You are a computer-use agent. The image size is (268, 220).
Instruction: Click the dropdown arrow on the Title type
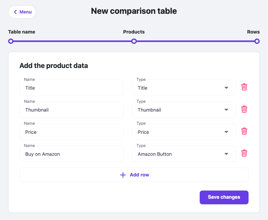tap(226, 88)
